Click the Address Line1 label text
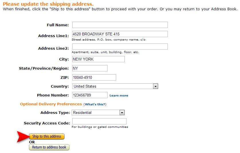Image resolution: width=240 pixels, height=153 pixels. (x=53, y=36)
